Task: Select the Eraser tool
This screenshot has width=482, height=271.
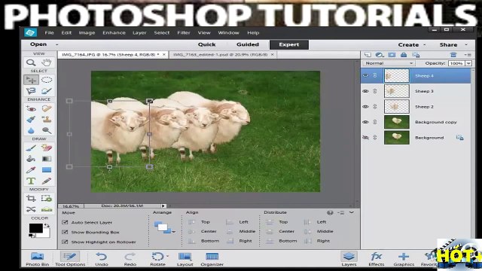Action: [x=47, y=148]
